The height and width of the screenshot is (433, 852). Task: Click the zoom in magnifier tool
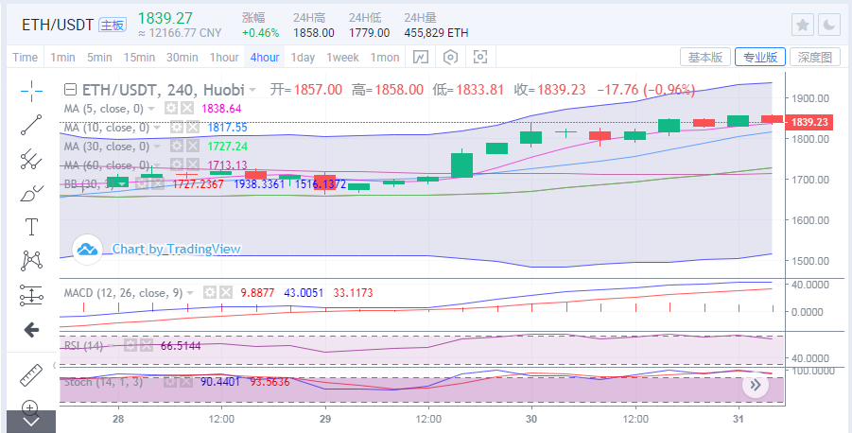click(x=30, y=407)
